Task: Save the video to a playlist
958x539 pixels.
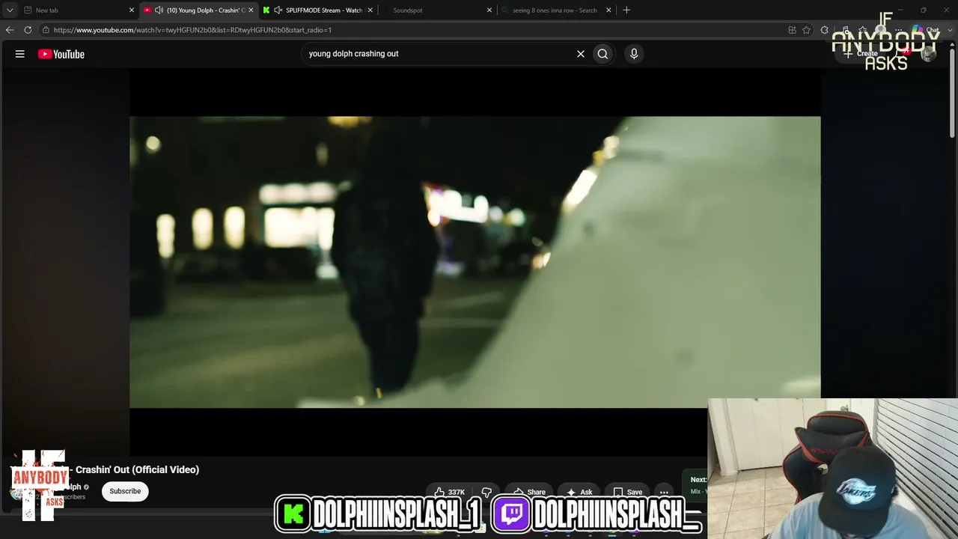Action: (x=628, y=492)
